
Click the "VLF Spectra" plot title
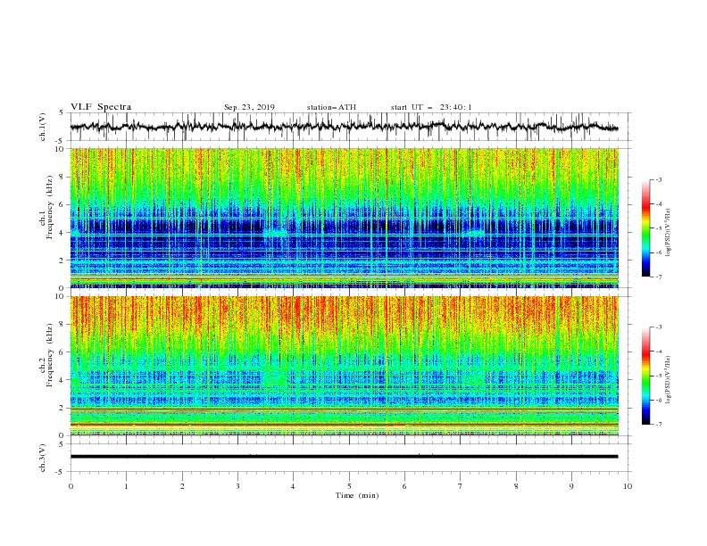coord(101,107)
